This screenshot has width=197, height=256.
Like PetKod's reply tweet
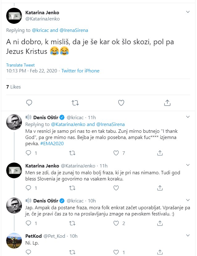[x=116, y=252]
